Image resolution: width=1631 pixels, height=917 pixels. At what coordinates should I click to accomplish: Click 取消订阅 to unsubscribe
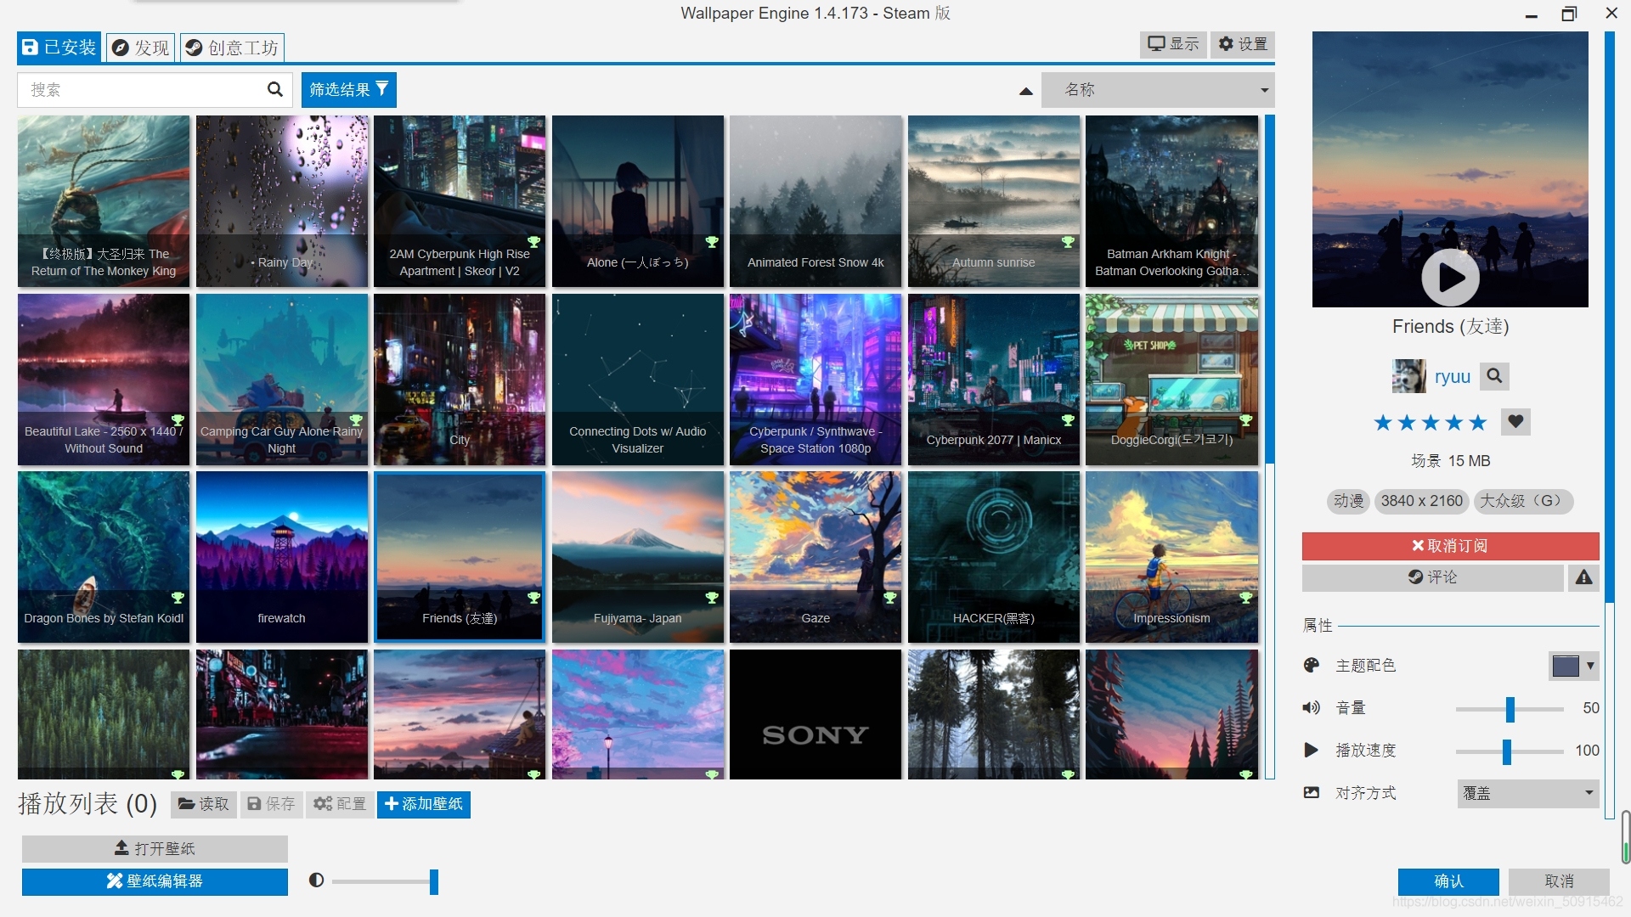[1450, 546]
